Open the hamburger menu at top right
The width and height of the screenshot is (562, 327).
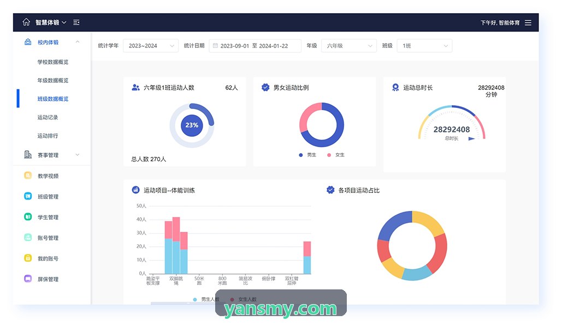[528, 22]
